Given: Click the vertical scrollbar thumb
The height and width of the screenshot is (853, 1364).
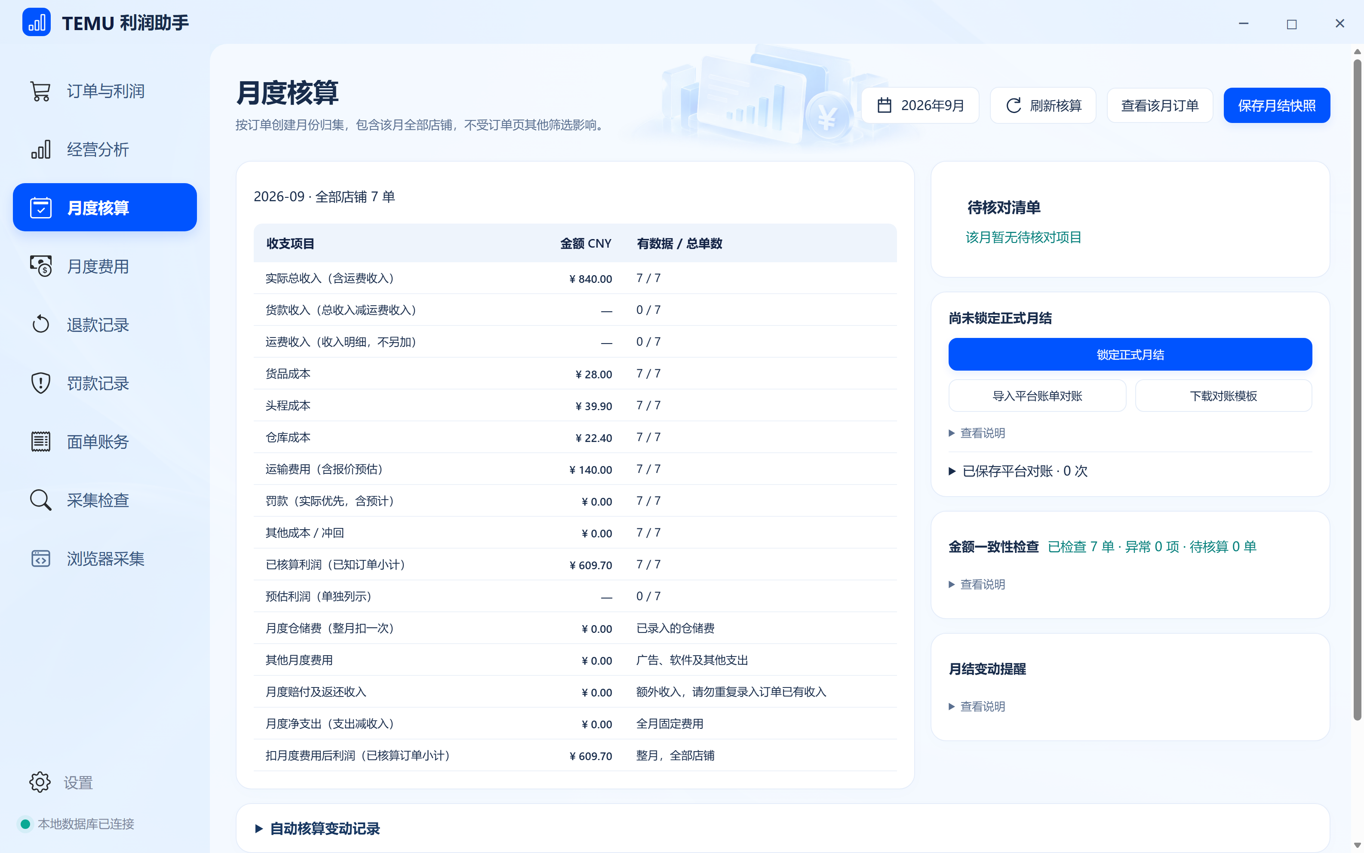Looking at the screenshot, I should point(1357,389).
